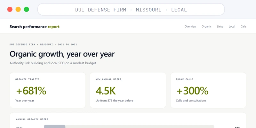Open the Overview nav link

(x=190, y=27)
